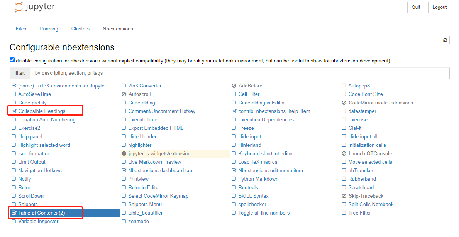Enable the Codefolding extension checkbox
Image resolution: width=459 pixels, height=237 pixels.
pyautogui.click(x=124, y=103)
